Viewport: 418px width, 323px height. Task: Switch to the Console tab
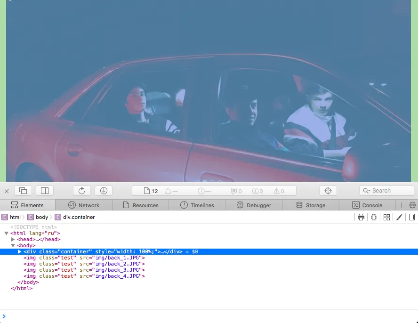tap(367, 205)
